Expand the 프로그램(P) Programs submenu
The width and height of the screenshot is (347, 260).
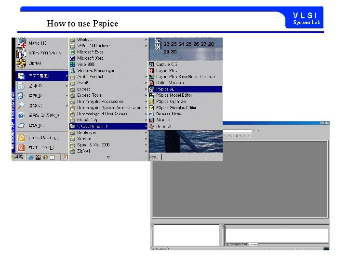point(42,76)
